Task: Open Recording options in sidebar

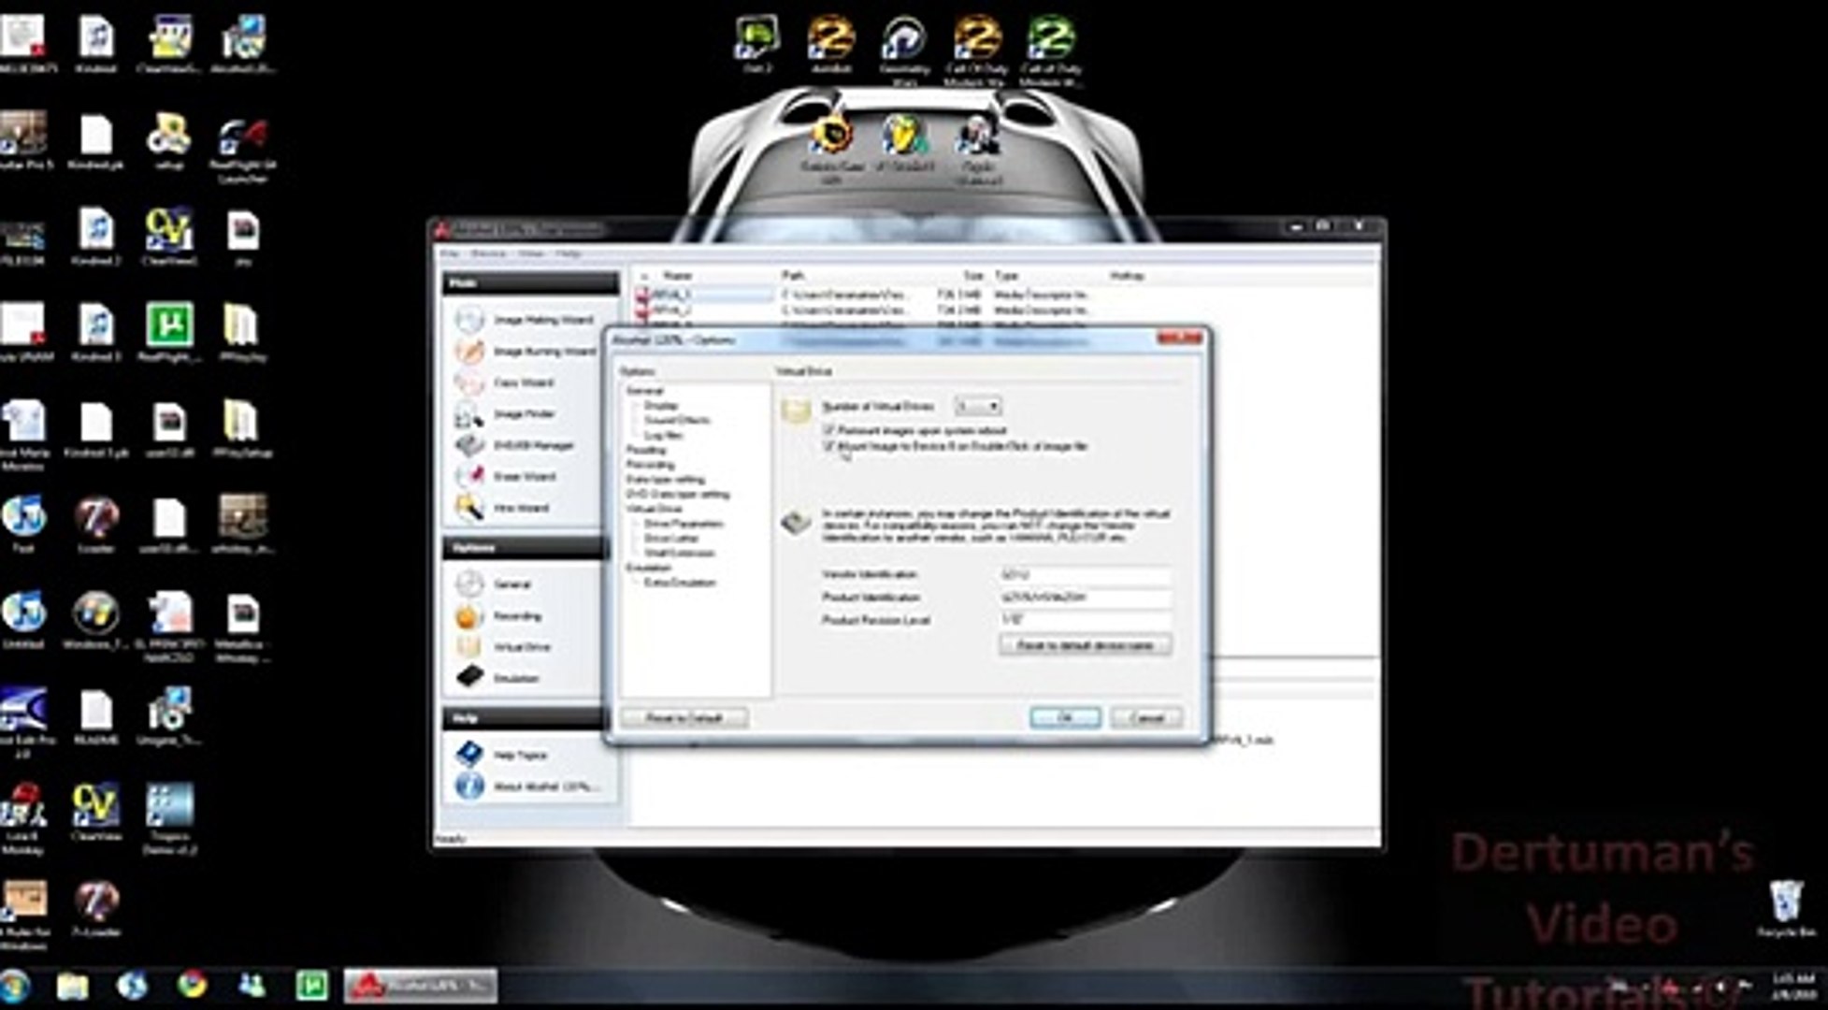Action: (517, 616)
